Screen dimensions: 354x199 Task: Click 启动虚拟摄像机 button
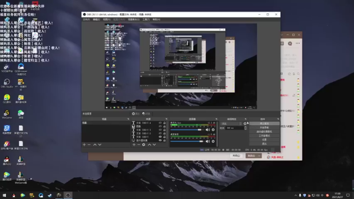click(264, 131)
